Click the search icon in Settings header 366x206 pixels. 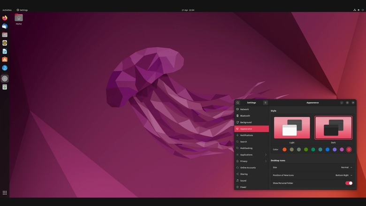[237, 103]
